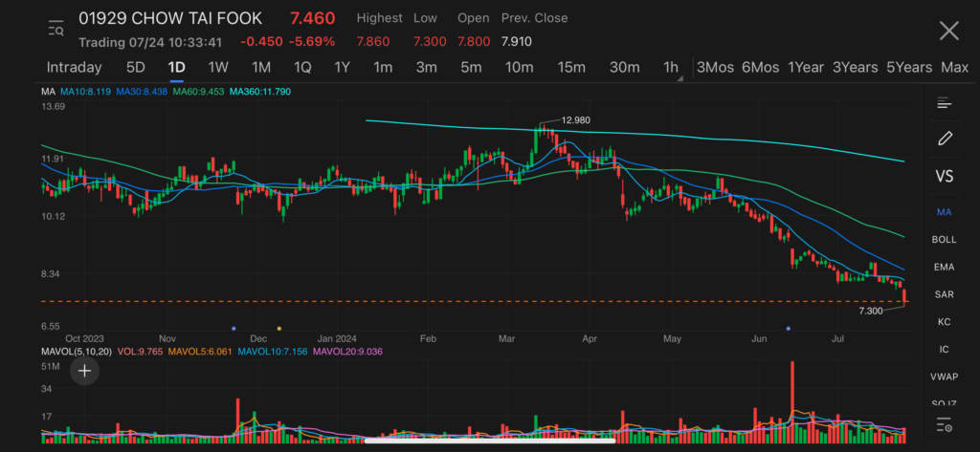Set chart range to Max
Viewport: 980px width, 452px height.
point(954,68)
